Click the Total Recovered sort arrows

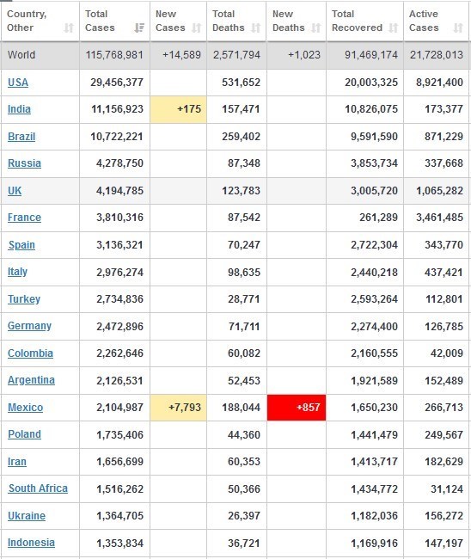(x=394, y=28)
